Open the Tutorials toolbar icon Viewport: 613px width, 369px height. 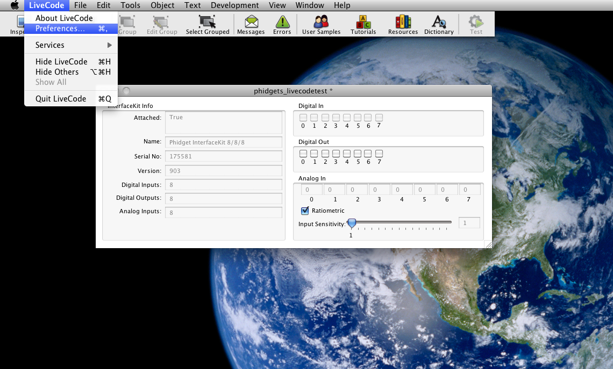(363, 25)
